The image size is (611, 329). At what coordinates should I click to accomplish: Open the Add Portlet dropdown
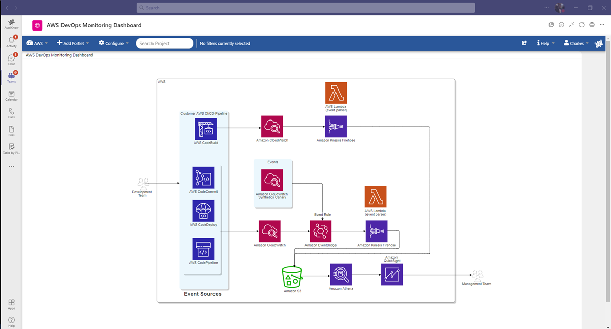tap(73, 43)
